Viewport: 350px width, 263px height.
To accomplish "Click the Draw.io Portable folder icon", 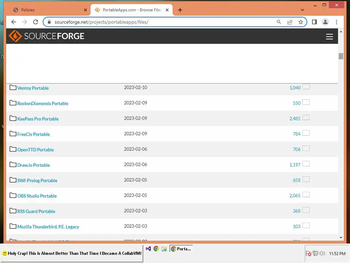I will [x=13, y=165].
